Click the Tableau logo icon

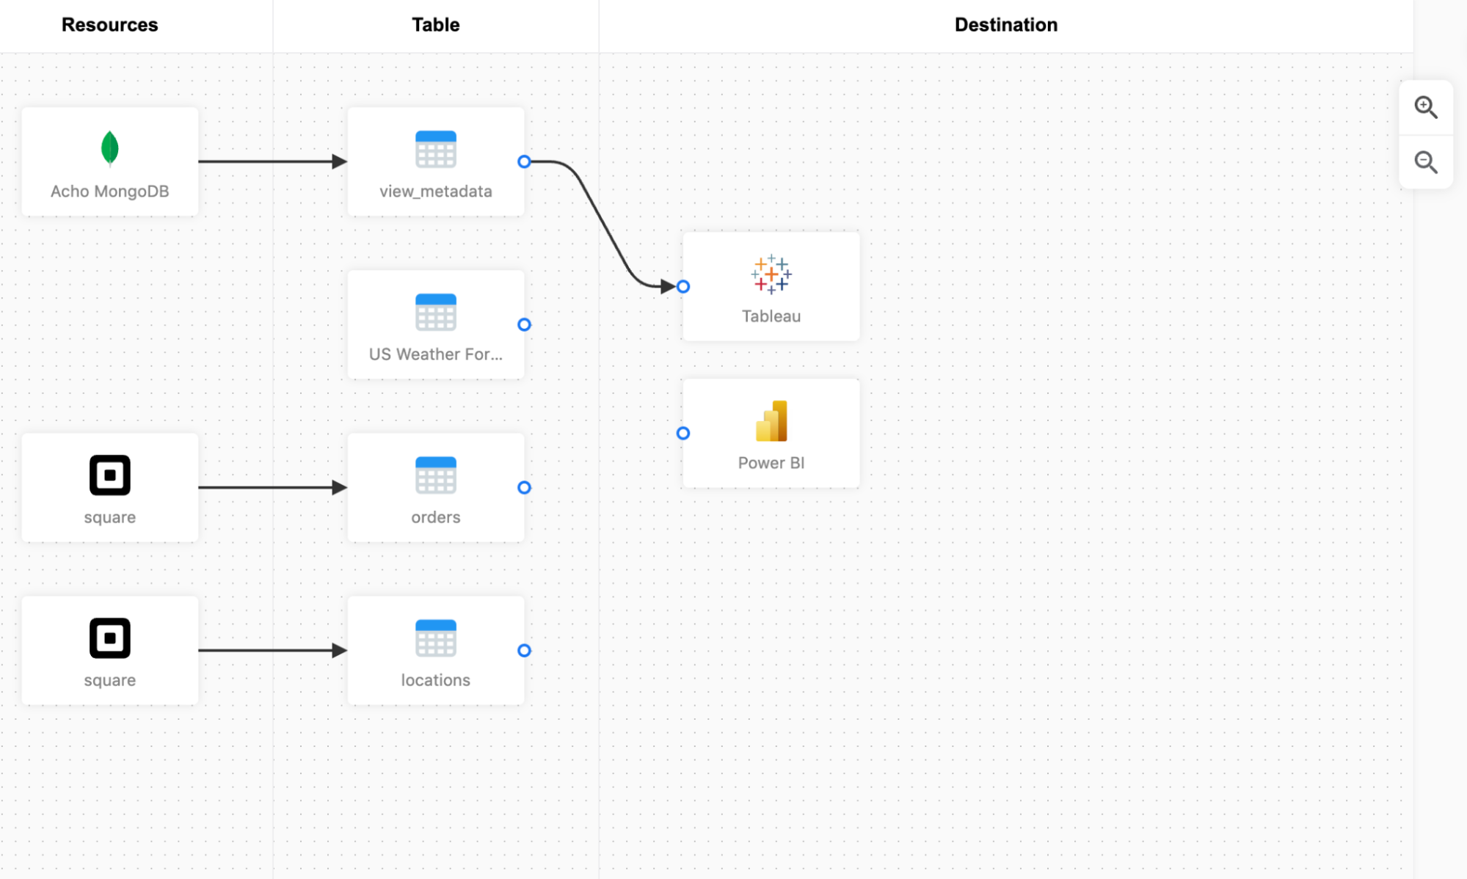coord(771,274)
